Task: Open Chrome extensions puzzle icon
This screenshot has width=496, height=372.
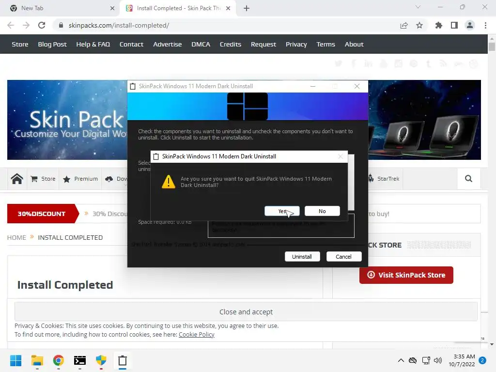Action: 439,25
